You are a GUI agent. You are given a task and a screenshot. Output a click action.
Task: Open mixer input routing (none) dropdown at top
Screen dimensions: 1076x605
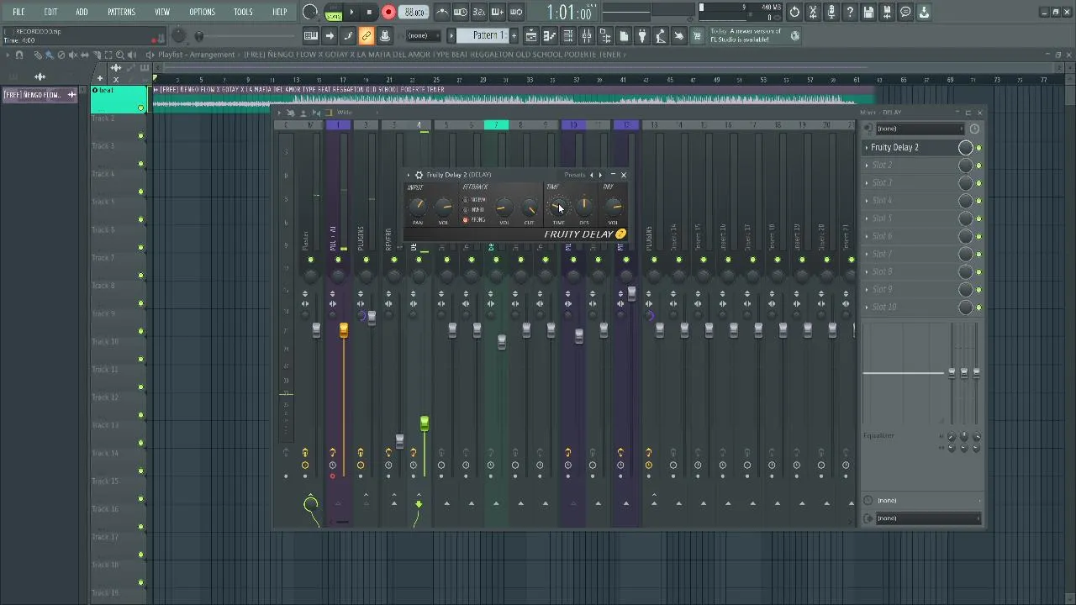coord(920,129)
